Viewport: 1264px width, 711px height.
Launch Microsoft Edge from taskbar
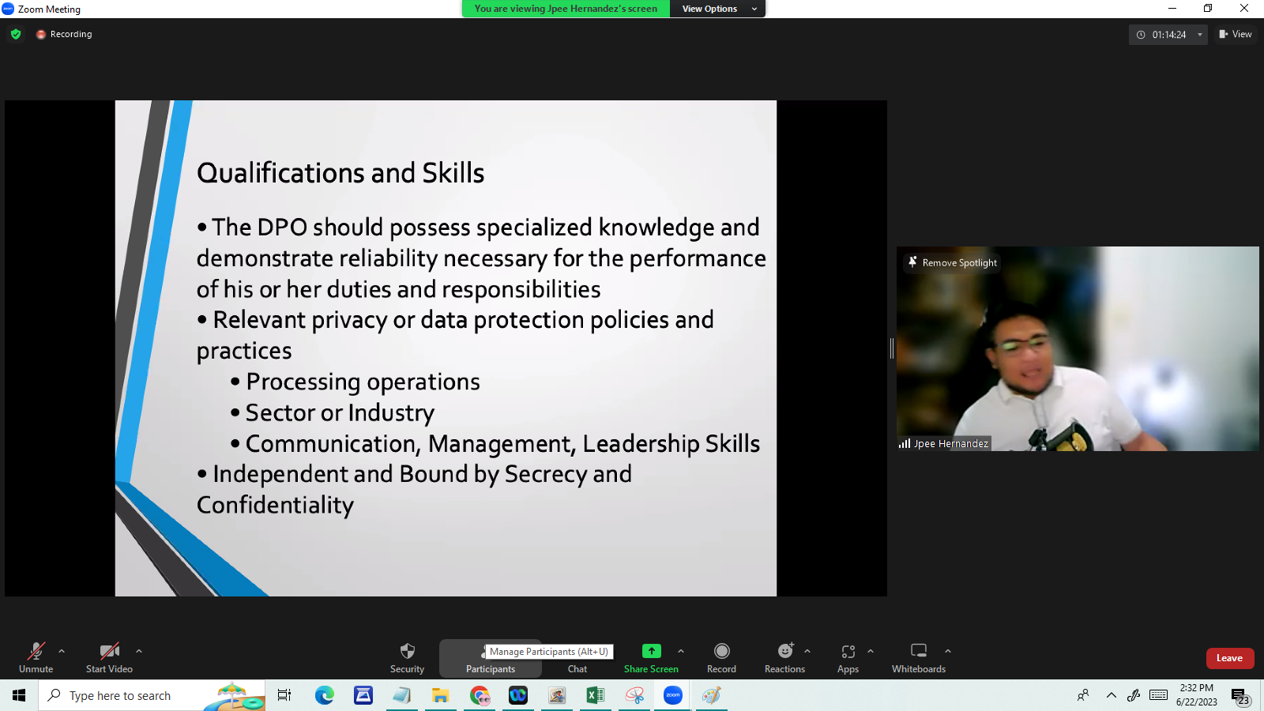click(324, 695)
